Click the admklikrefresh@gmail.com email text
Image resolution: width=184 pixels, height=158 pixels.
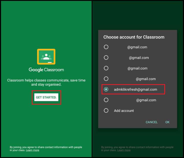pos(136,90)
